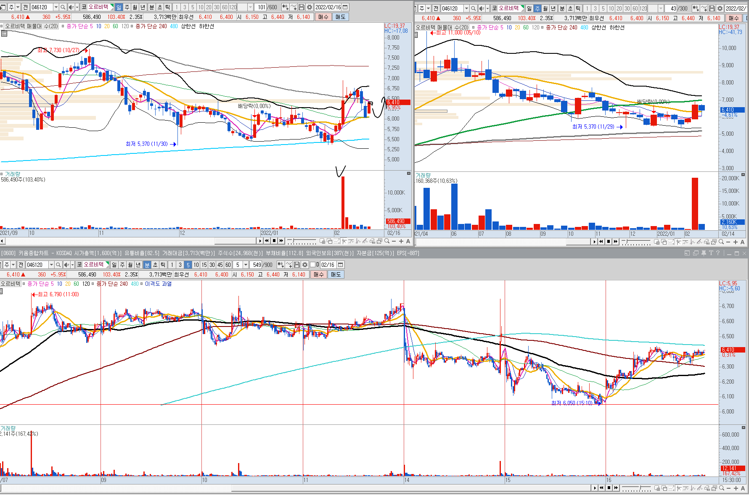The image size is (749, 495).
Task: Click save disk icon in bottom chart toolbar
Action: click(297, 265)
